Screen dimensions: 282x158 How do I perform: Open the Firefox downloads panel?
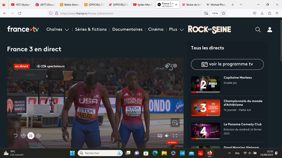262,13
